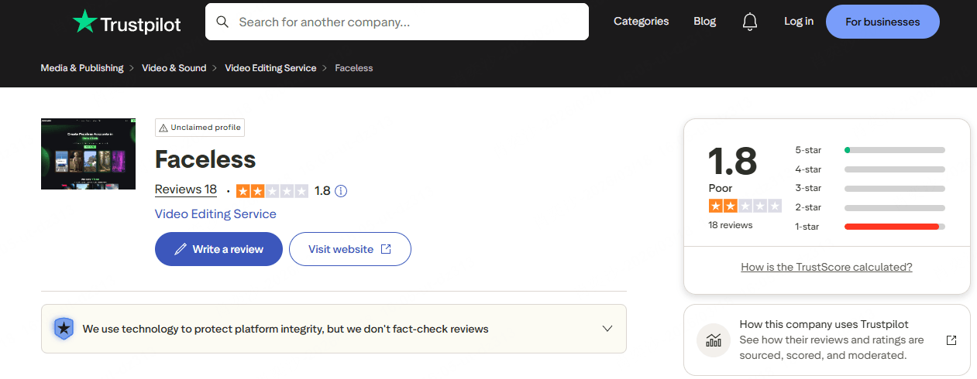Screen dimensions: 977x379
Task: Open Categories in the top navigation
Action: click(x=641, y=22)
